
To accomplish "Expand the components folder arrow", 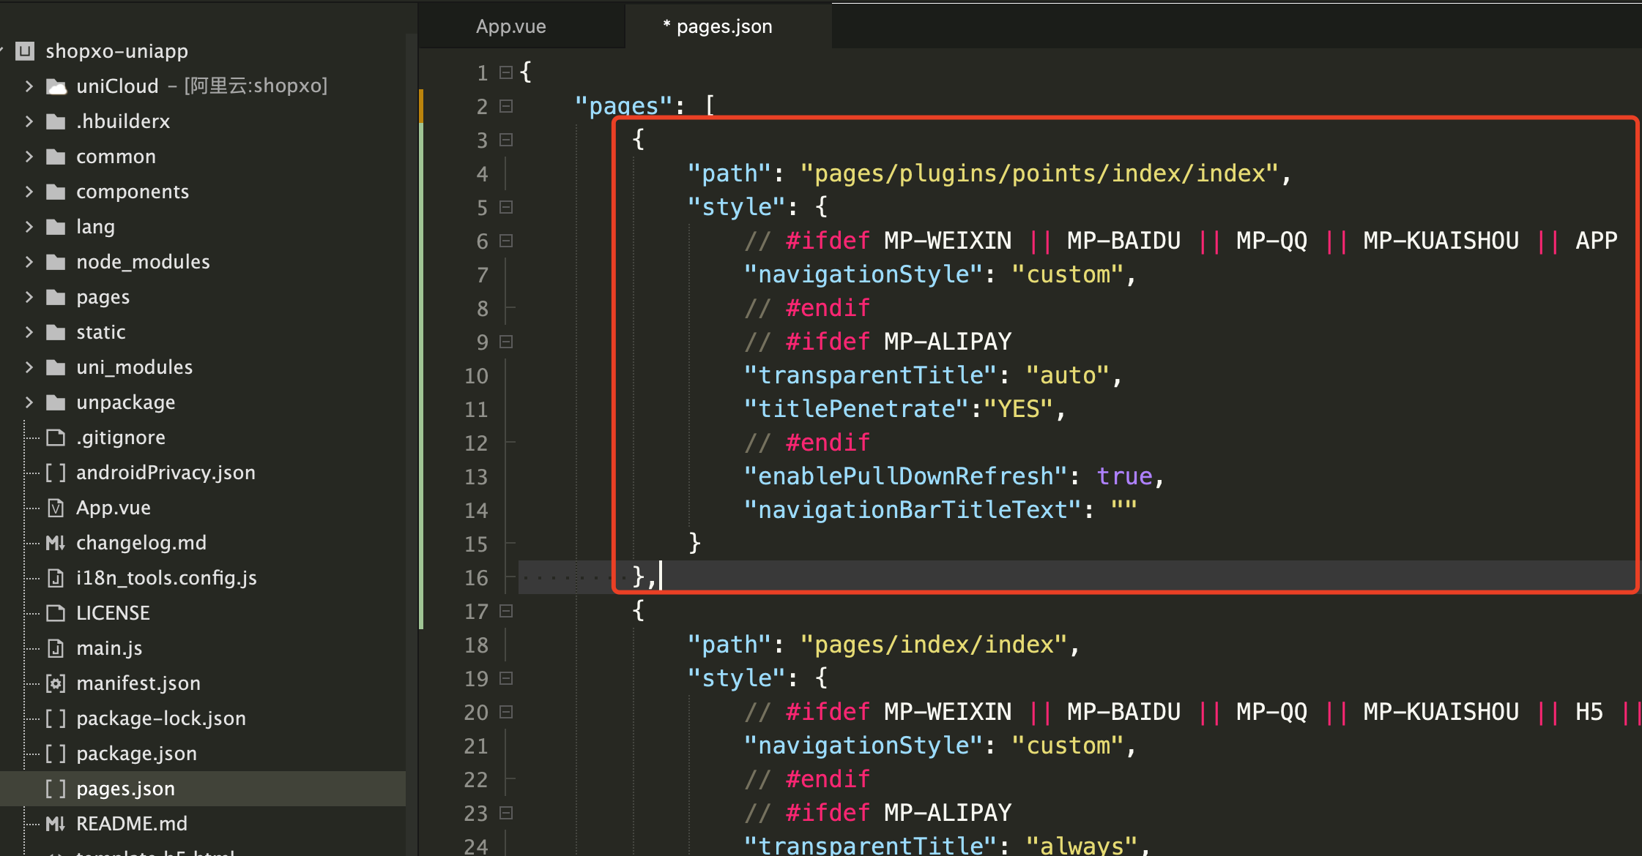I will (x=29, y=192).
